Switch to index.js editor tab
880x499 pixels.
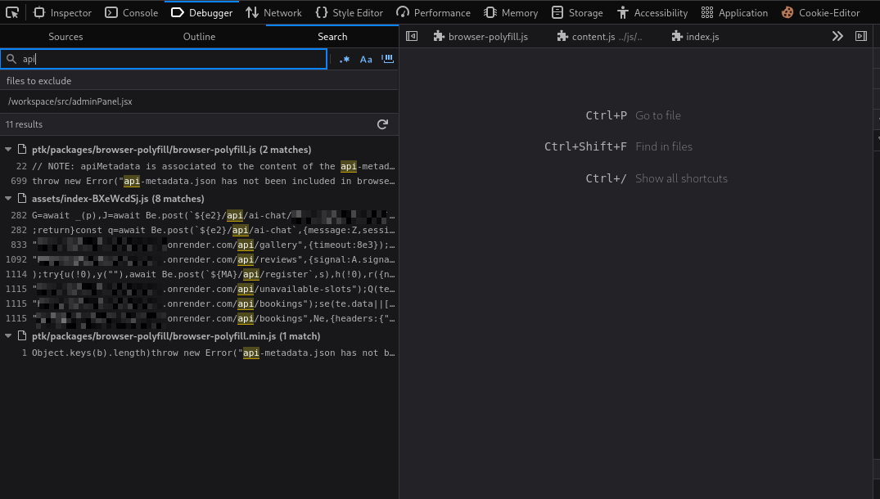pyautogui.click(x=695, y=37)
